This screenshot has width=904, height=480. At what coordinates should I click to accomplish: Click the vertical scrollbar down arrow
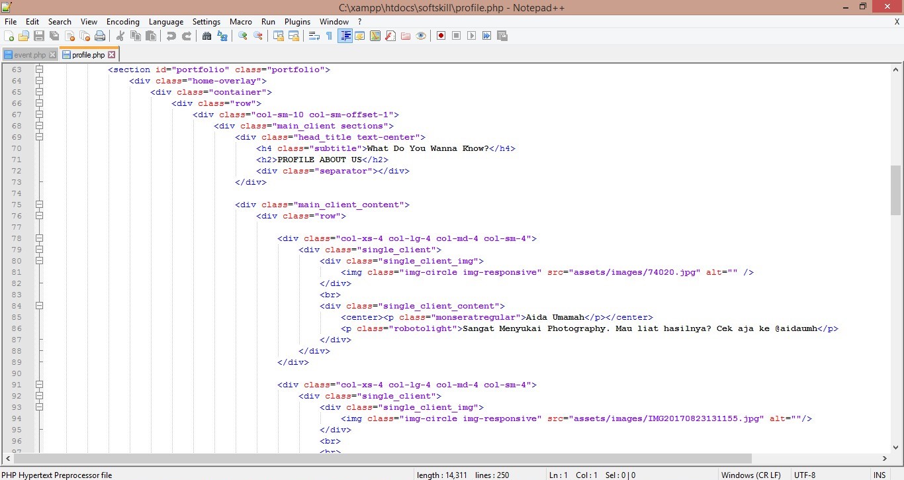point(896,447)
